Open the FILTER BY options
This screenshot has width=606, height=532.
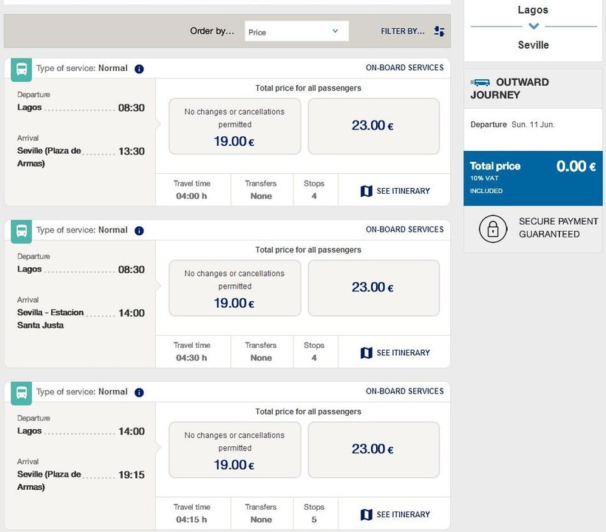pyautogui.click(x=403, y=31)
